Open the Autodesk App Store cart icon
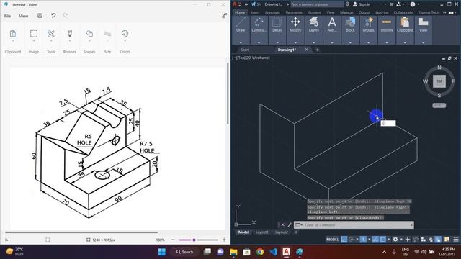 tap(392, 4)
